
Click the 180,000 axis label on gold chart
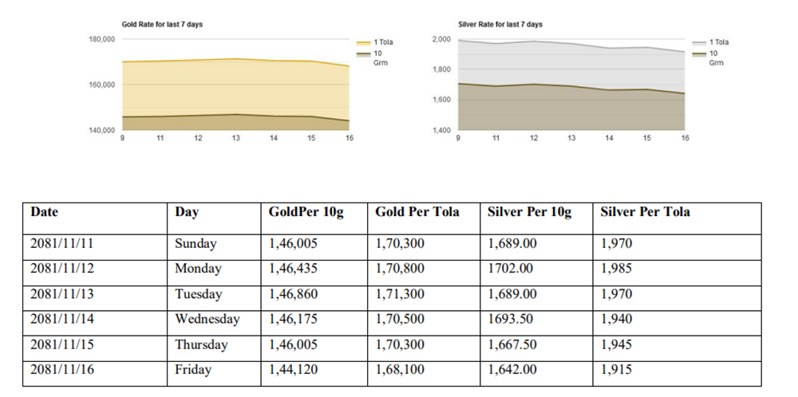point(102,39)
